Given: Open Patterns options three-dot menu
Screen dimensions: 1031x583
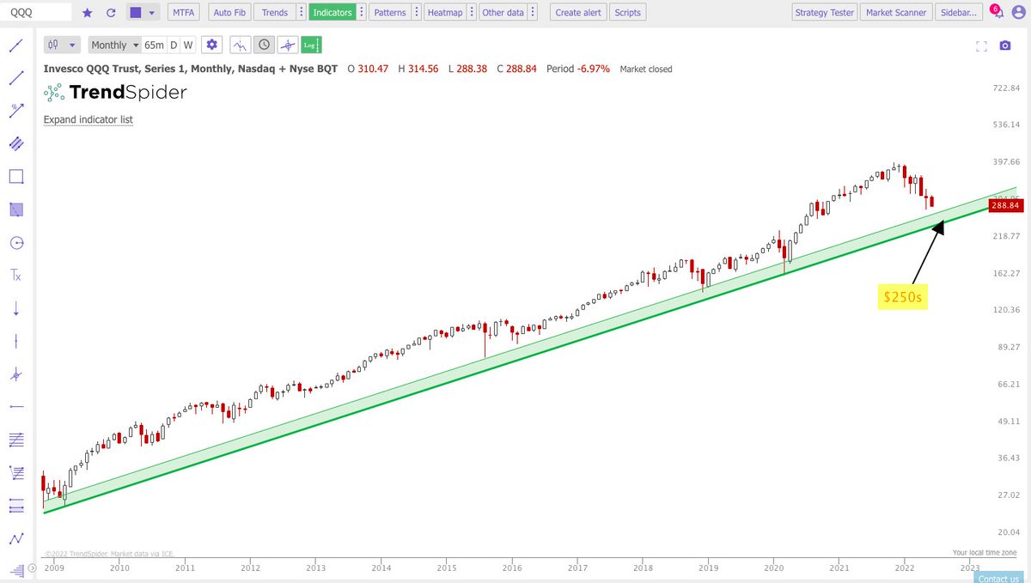Looking at the screenshot, I should pos(416,13).
